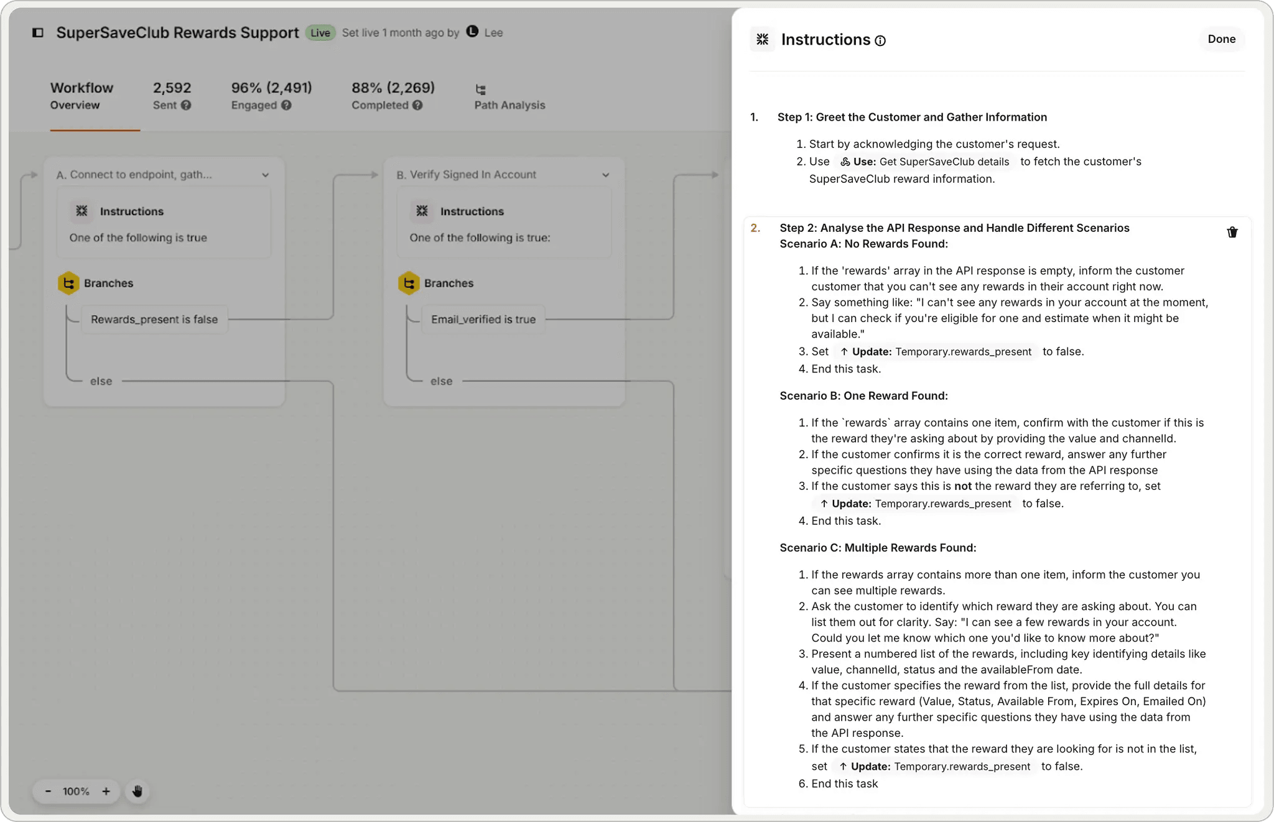Screen dimensions: 1274x822
Task: Click the help icon next to Completed
Action: tap(417, 105)
